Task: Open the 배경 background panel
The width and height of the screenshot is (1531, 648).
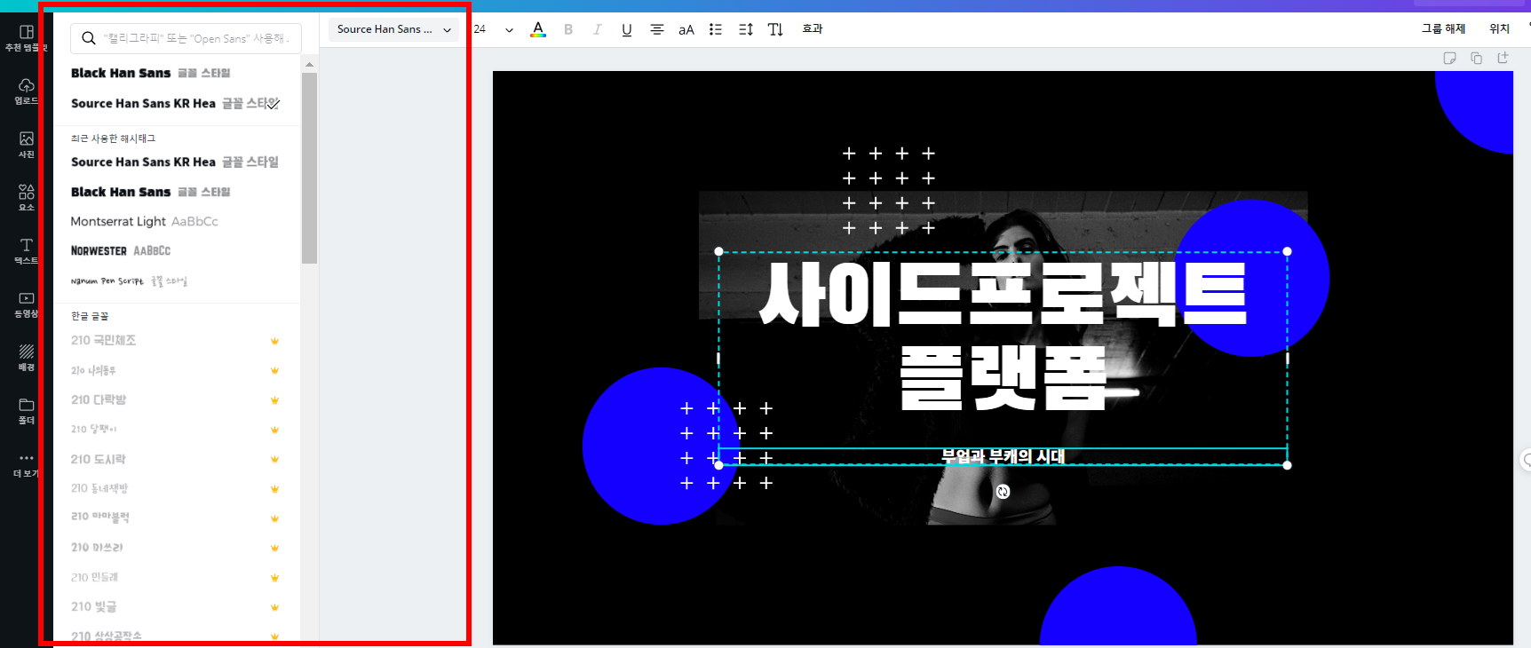Action: coord(26,358)
